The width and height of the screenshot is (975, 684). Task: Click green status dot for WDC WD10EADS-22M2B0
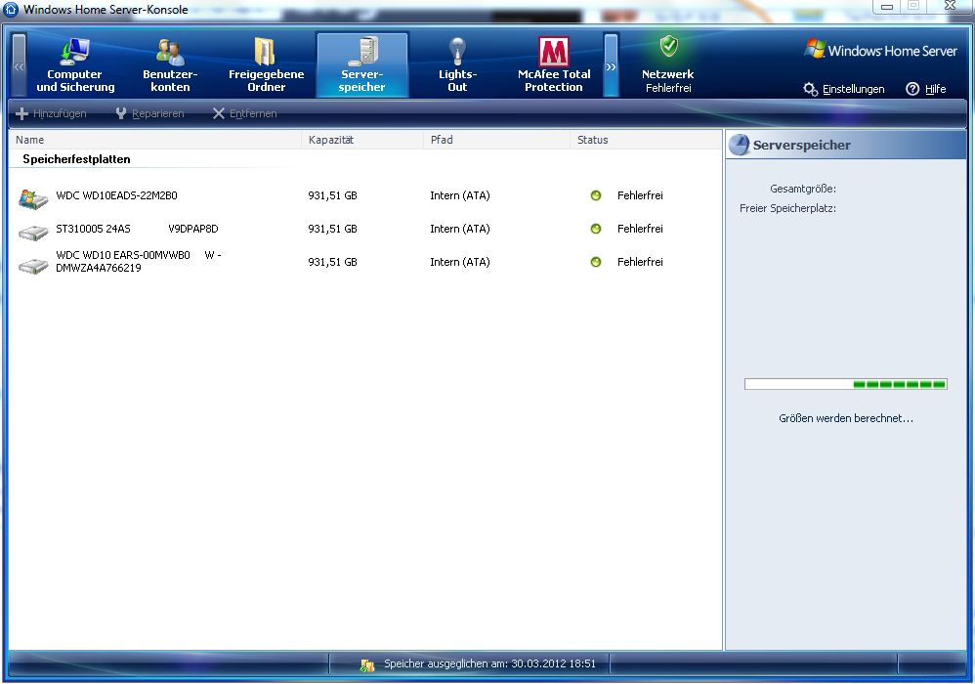pyautogui.click(x=596, y=195)
